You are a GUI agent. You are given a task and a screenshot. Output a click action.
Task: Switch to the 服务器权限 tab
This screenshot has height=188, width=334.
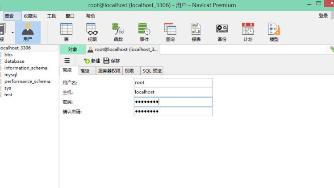pyautogui.click(x=109, y=71)
